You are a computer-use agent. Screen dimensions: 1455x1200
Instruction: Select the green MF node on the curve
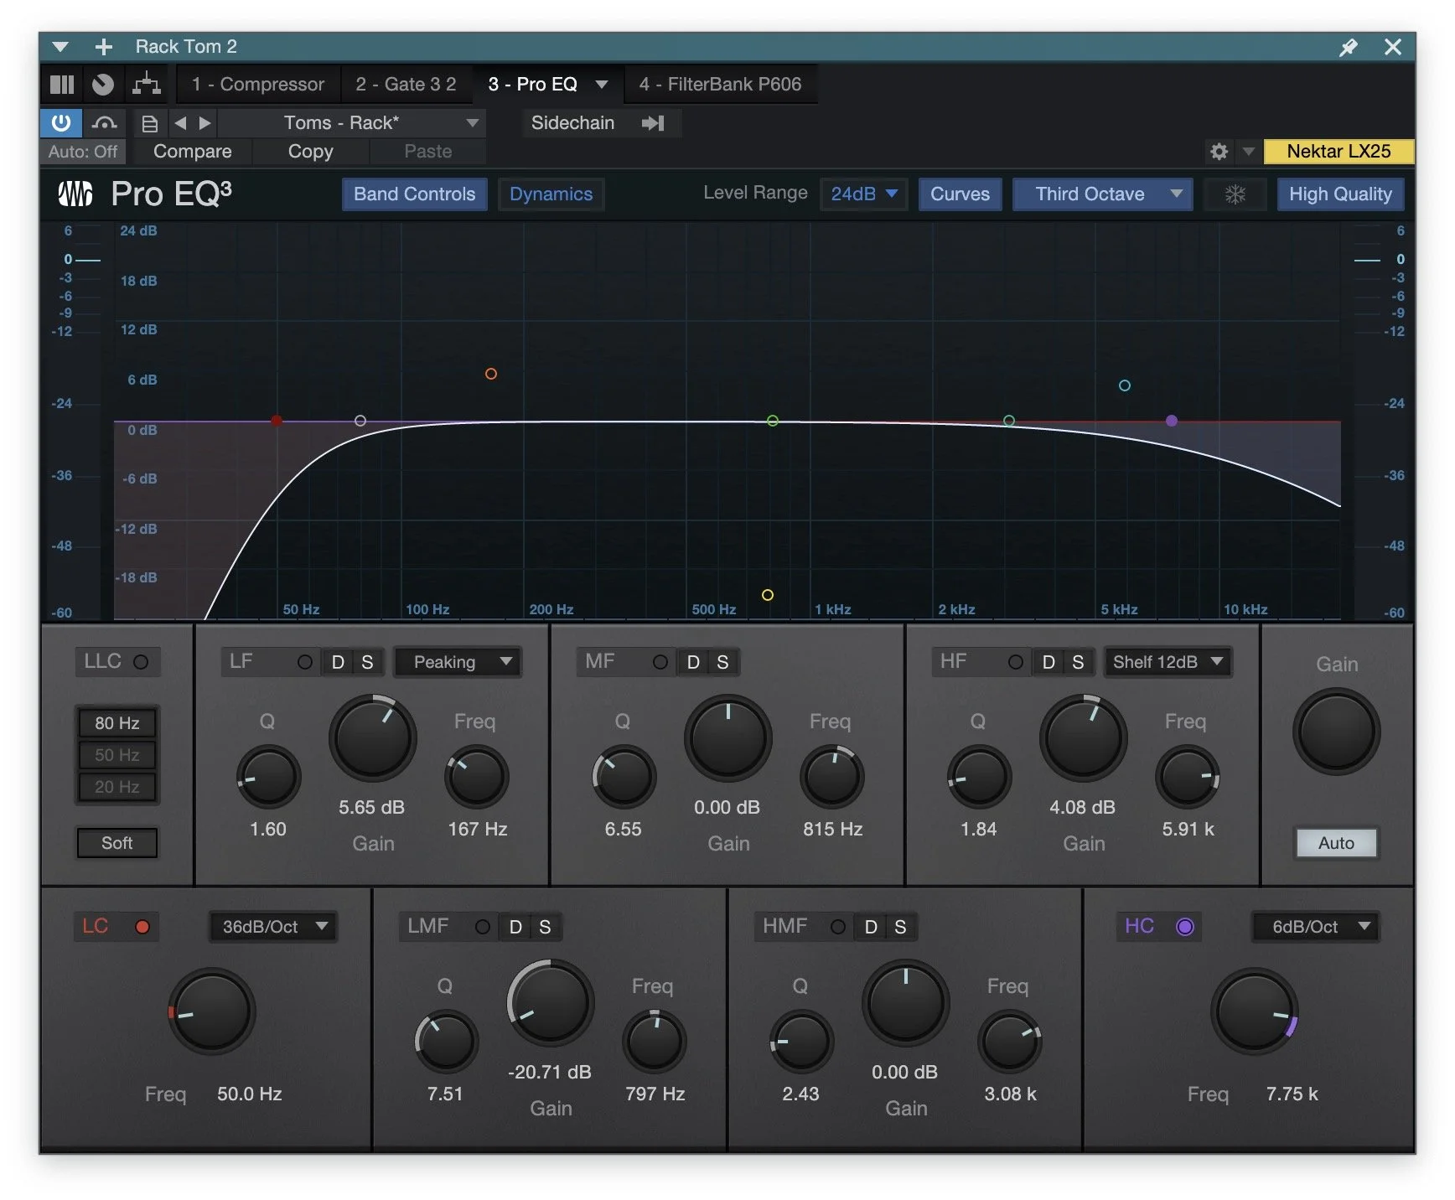coord(772,421)
